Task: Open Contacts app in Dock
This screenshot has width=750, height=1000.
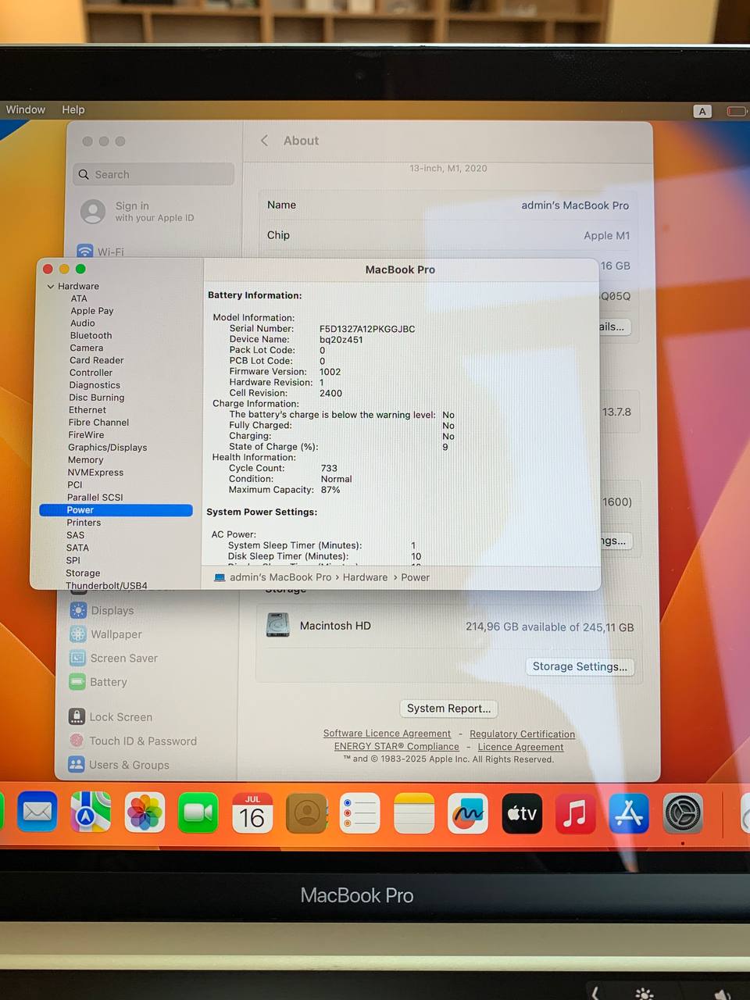Action: pos(306,812)
